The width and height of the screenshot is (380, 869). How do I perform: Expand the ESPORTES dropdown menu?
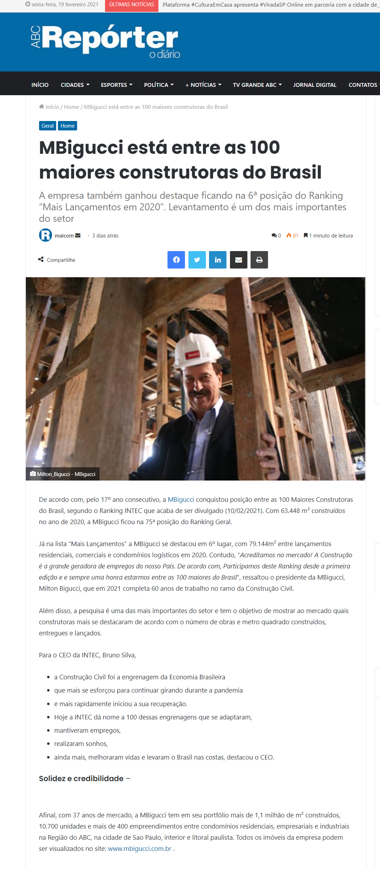coord(117,85)
